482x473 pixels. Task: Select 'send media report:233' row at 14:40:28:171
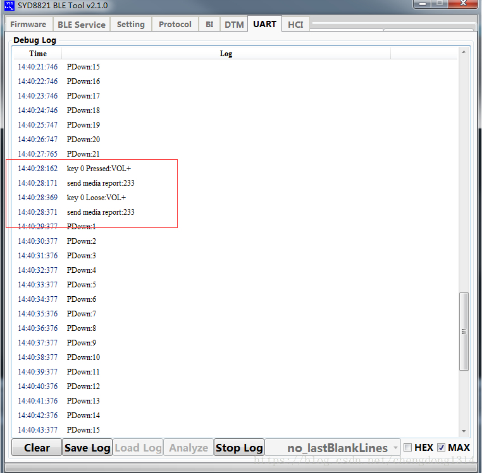235,183
